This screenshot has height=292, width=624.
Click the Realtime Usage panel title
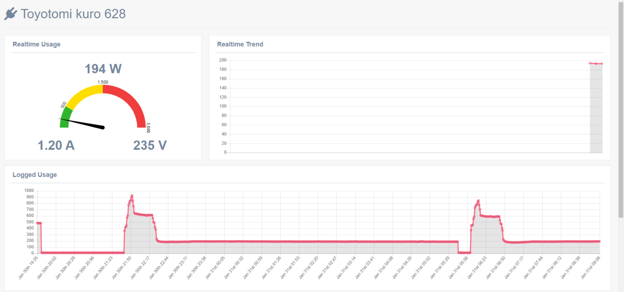[x=37, y=44]
